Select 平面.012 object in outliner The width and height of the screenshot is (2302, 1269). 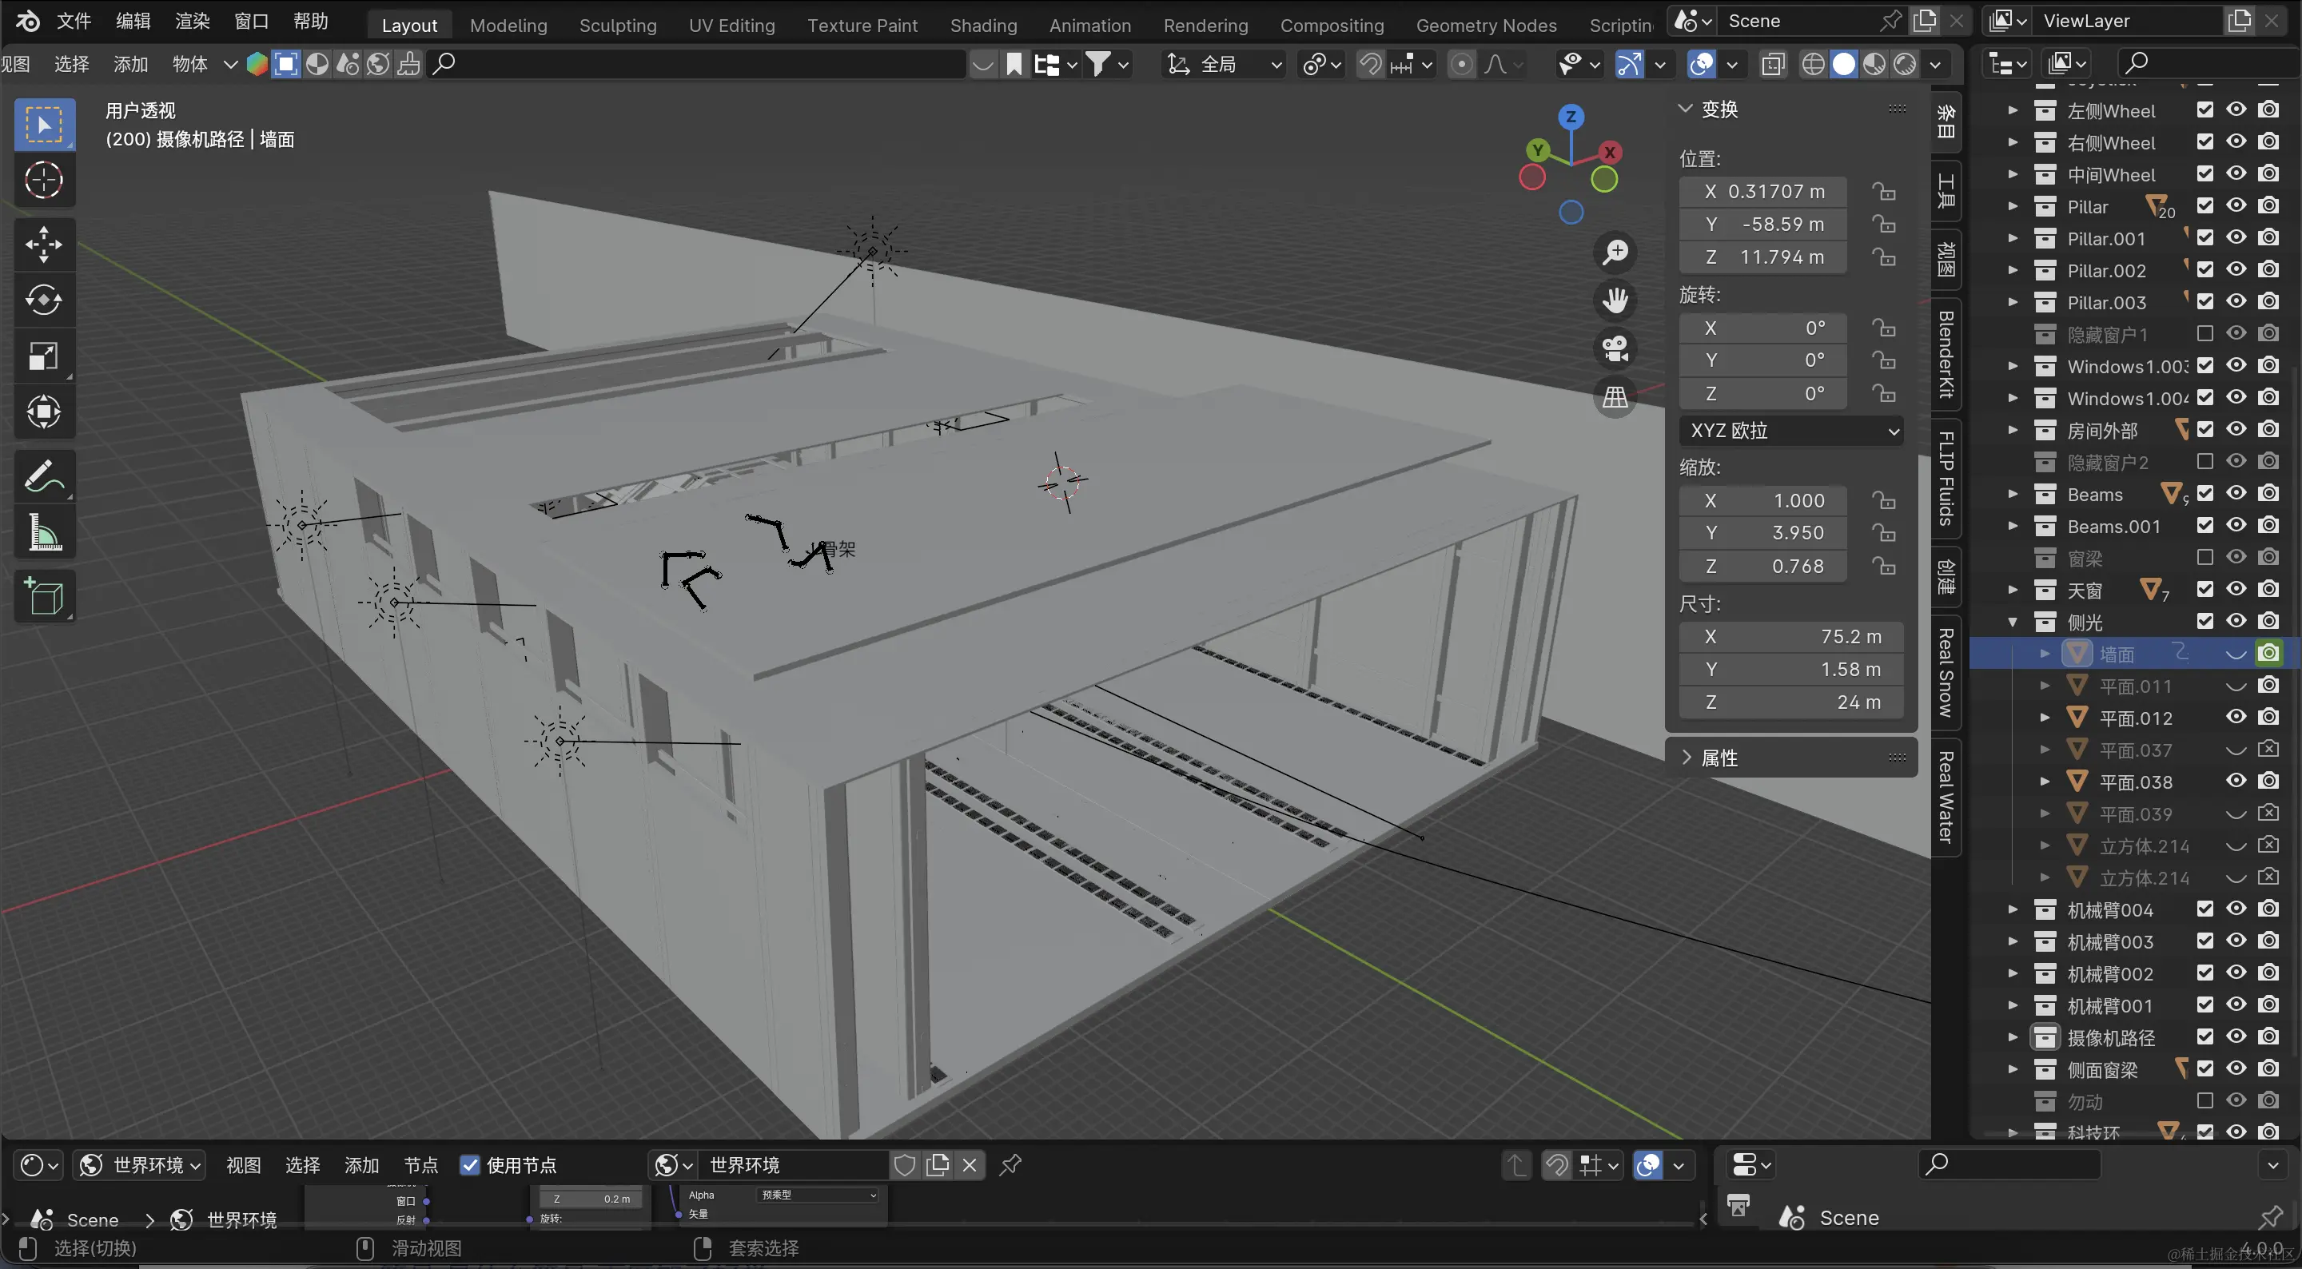pyautogui.click(x=2135, y=718)
